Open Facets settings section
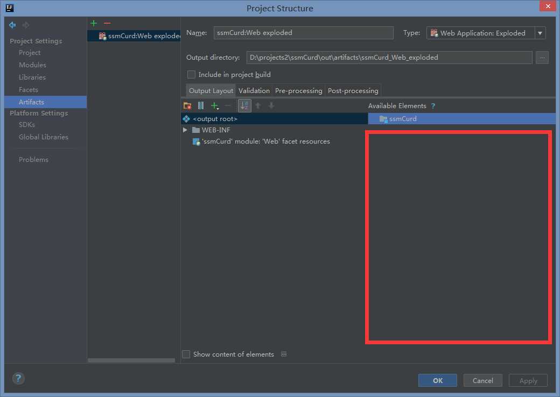The height and width of the screenshot is (397, 560). tap(28, 90)
